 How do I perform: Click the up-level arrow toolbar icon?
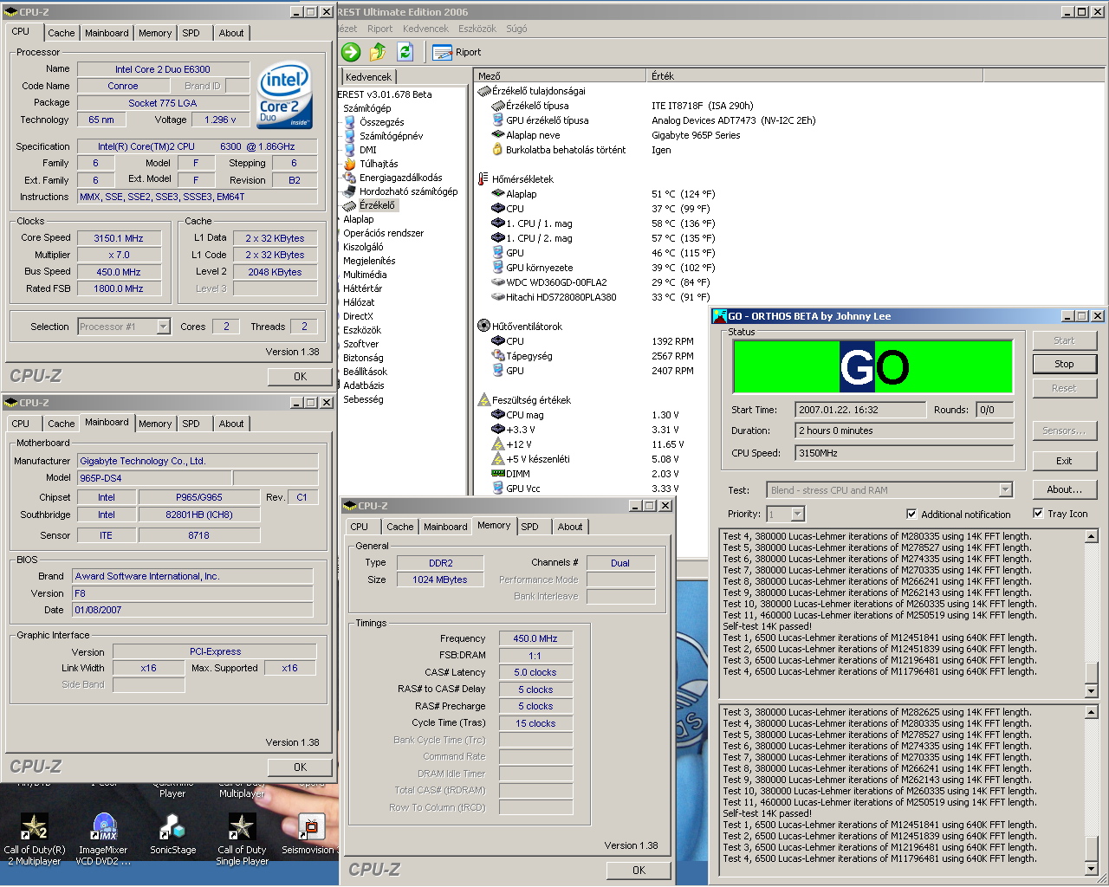click(x=378, y=52)
